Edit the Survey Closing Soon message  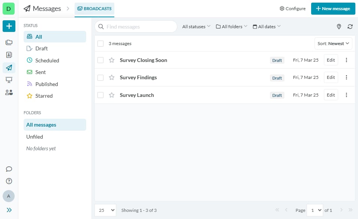point(331,60)
